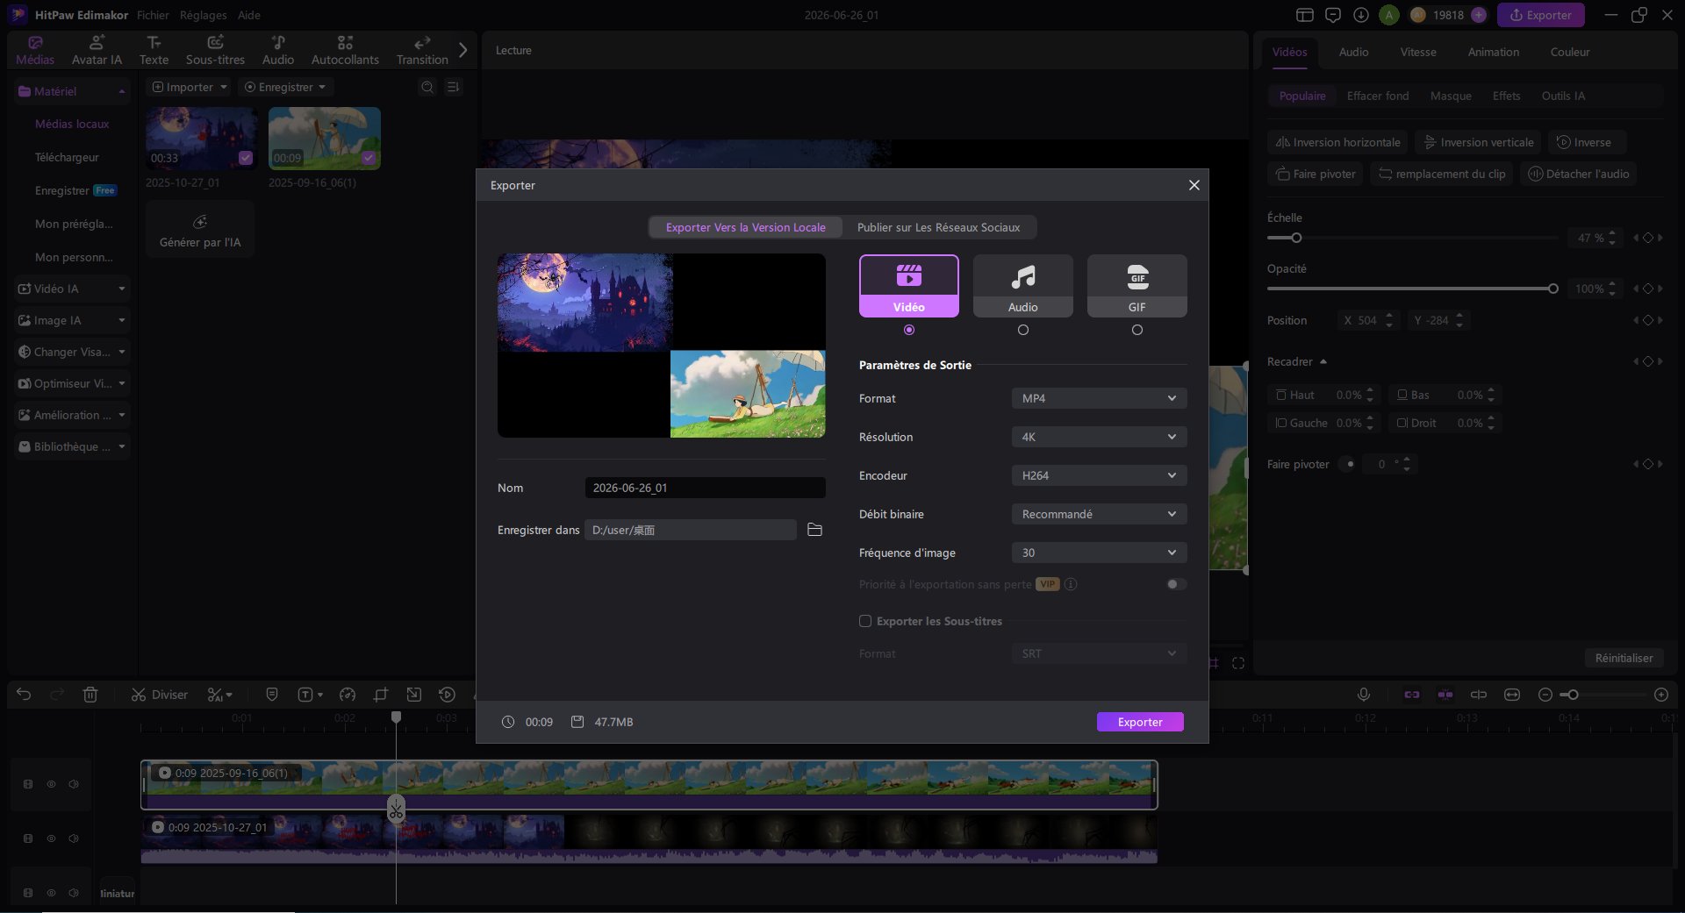The height and width of the screenshot is (913, 1685).
Task: Click the microphone voice-over icon
Action: coord(1364,695)
